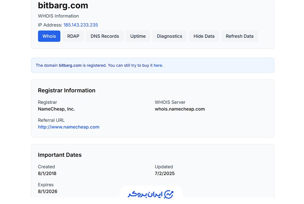Viewport: 304px width, 204px height.
Task: Open the DNS Records tab
Action: [105, 36]
